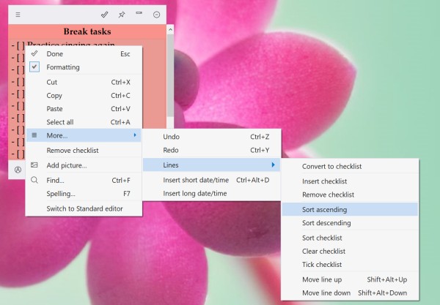Click the circled minus icon in titlebar

pyautogui.click(x=156, y=15)
